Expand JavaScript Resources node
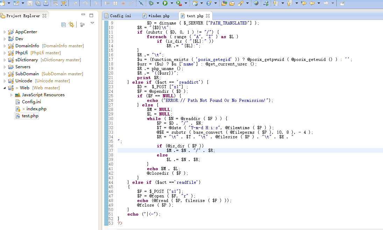Viewport: 383px width, 230px height. tap(11, 95)
